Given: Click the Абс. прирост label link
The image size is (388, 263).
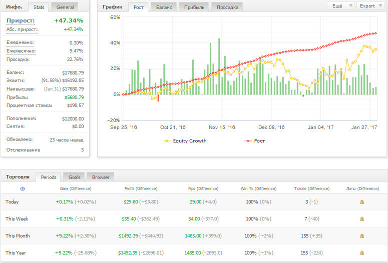Looking at the screenshot, I should coord(22,29).
